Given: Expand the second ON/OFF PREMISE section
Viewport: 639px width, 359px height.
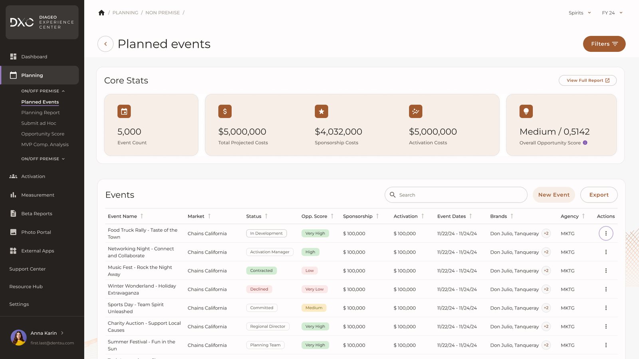Looking at the screenshot, I should point(43,159).
